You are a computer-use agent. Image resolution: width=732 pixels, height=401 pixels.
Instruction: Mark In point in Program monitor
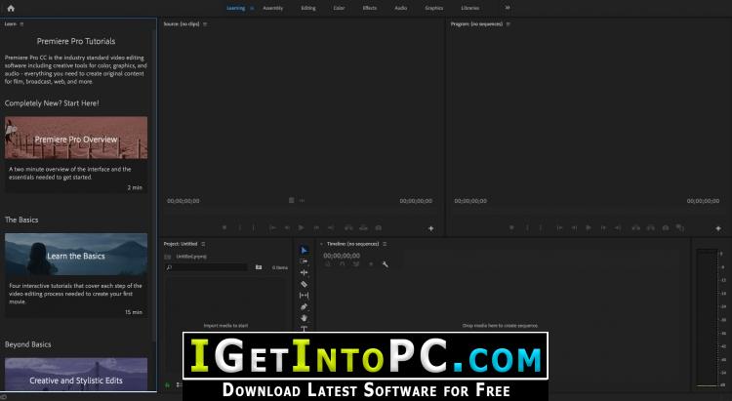coord(527,227)
